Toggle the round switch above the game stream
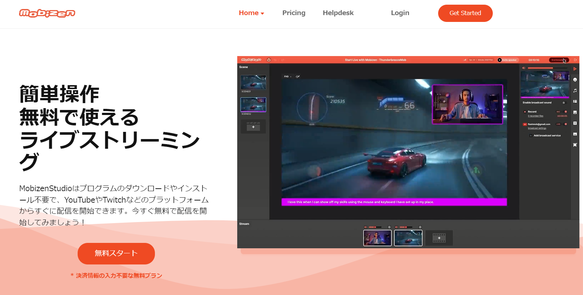The width and height of the screenshot is (583, 295). pyautogui.click(x=420, y=227)
